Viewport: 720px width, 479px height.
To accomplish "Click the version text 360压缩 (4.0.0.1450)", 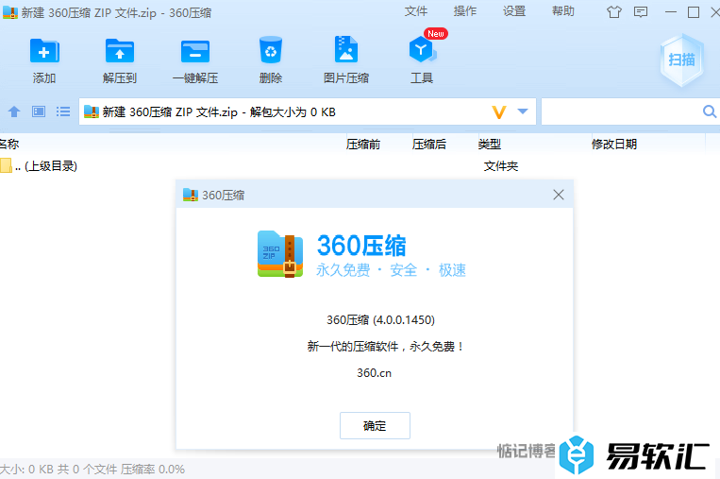I will [380, 320].
